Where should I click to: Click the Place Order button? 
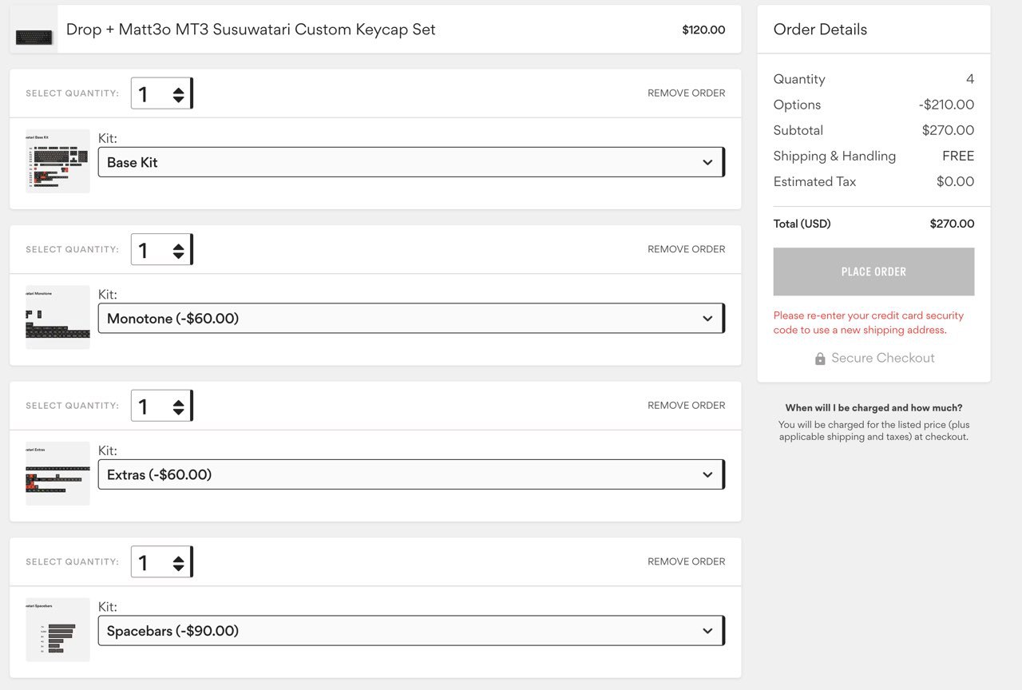[x=873, y=272]
